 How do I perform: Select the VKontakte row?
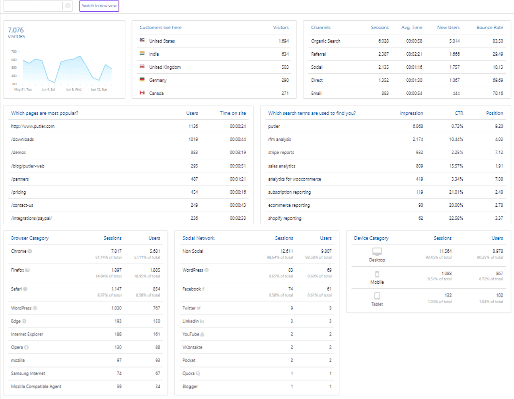[x=257, y=347]
